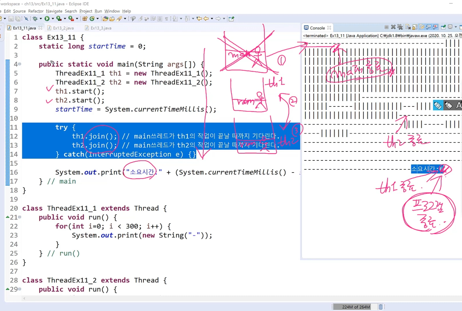Viewport: 462px width, 311px height.
Task: Open the Run menu
Action: pos(98,11)
